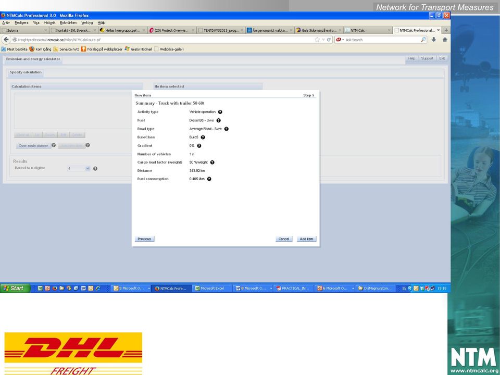Open the Visa menu

coord(36,22)
